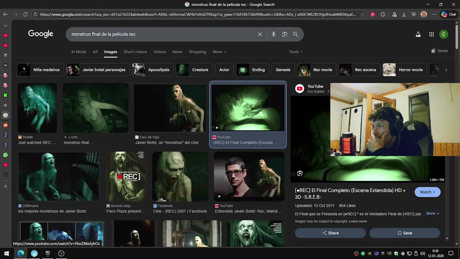Filter by 'Niña medeiros' chip
This screenshot has height=259, width=460.
(41, 70)
